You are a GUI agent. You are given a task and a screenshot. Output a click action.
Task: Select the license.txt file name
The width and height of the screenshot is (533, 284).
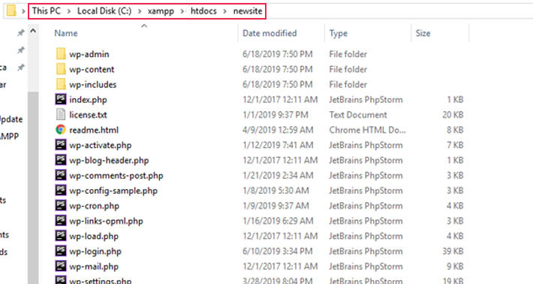pyautogui.click(x=88, y=115)
